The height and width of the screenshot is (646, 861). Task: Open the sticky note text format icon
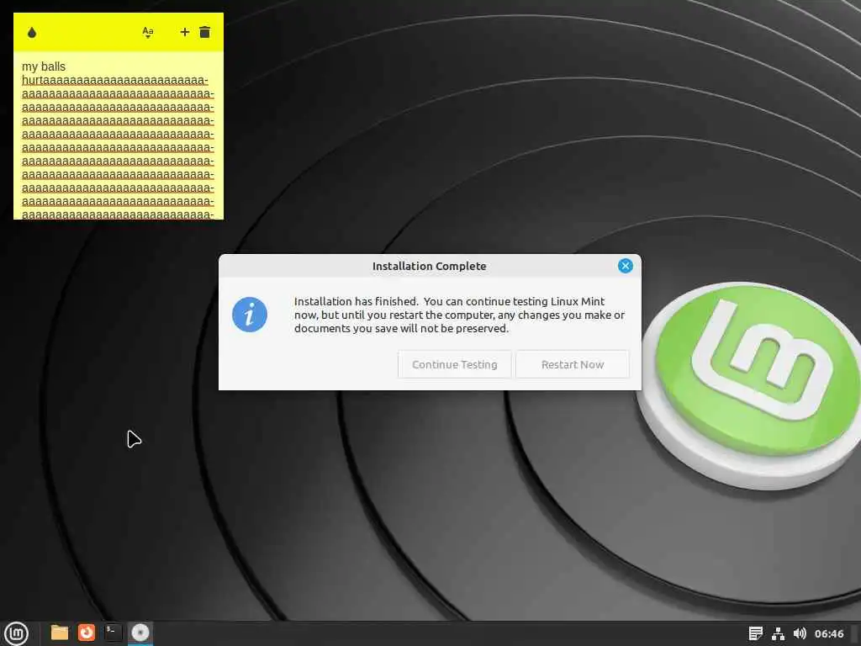click(x=148, y=33)
